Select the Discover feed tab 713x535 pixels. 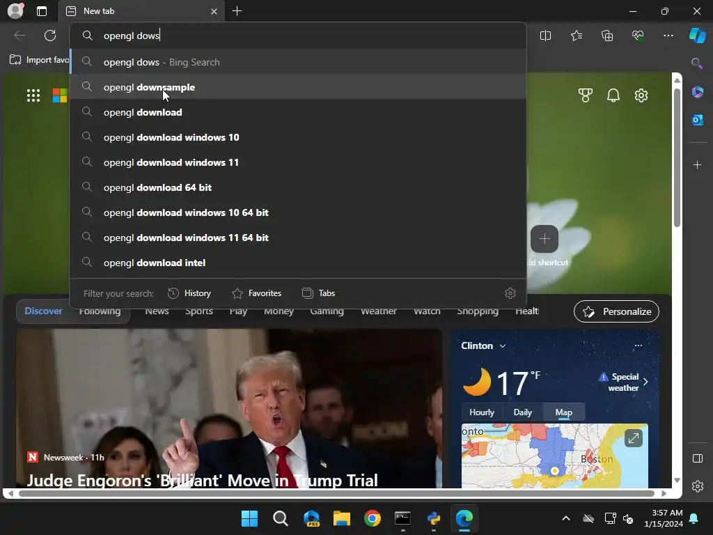pos(44,311)
